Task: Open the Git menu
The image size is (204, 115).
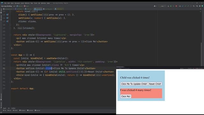Action: 39,3
